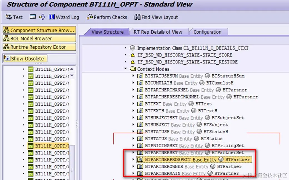Screen dimensions: 289x180
Task: Click the navigation arrows icon in toolbar
Action: [42, 17]
